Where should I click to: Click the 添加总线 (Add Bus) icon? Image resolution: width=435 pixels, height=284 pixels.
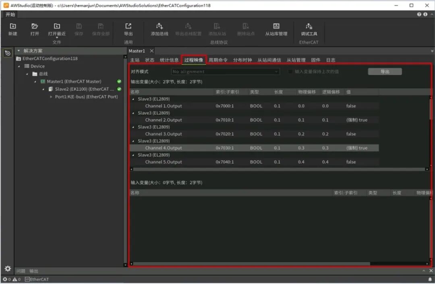coord(159,27)
